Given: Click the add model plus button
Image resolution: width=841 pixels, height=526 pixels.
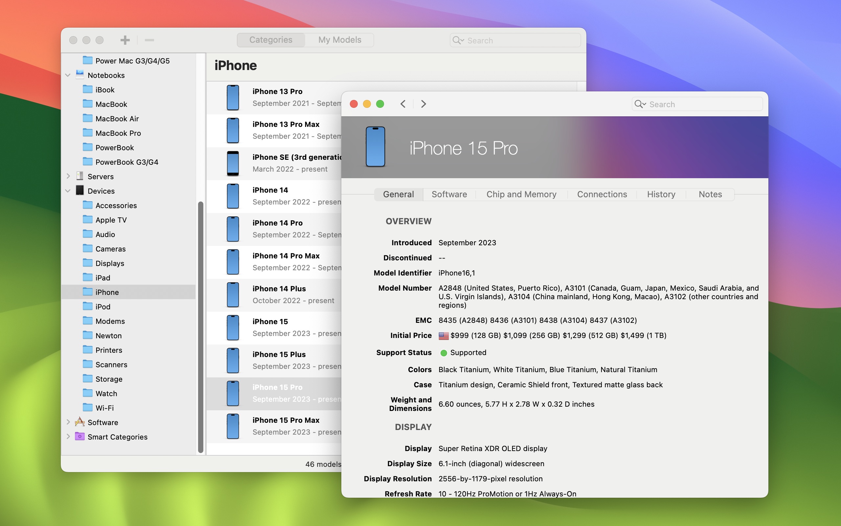Looking at the screenshot, I should click(125, 39).
